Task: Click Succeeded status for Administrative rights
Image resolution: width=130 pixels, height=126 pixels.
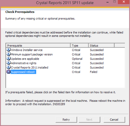Action: click(x=97, y=63)
